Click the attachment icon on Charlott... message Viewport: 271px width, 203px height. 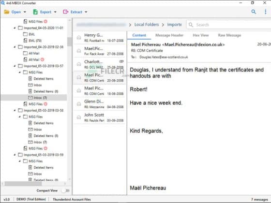coord(121,61)
